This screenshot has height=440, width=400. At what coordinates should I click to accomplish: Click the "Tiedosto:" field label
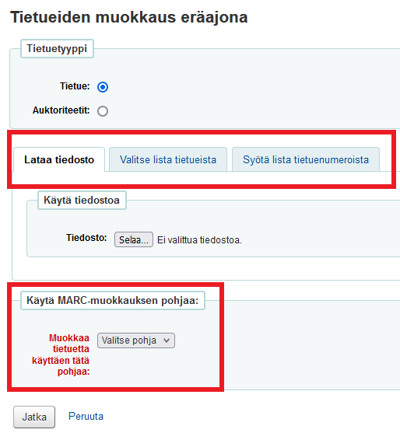(x=86, y=238)
